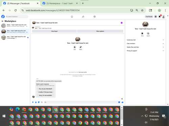Open the Facebook menu grid icon
Image resolution: width=169 pixels, height=126 pixels.
pyautogui.click(x=155, y=16)
